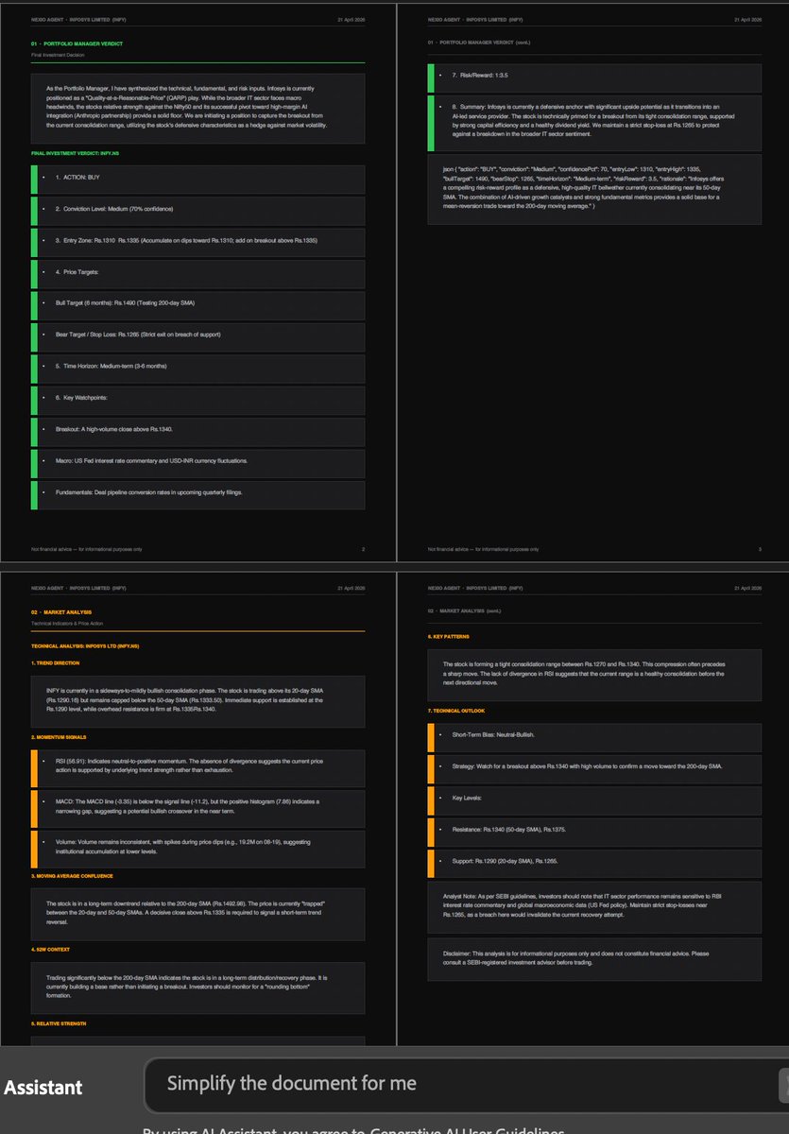
Task: Select the 'TECHNICAL ANALYSIS: INFOSYS LTD (INFY.NS)' heading
Action: pyautogui.click(x=85, y=646)
